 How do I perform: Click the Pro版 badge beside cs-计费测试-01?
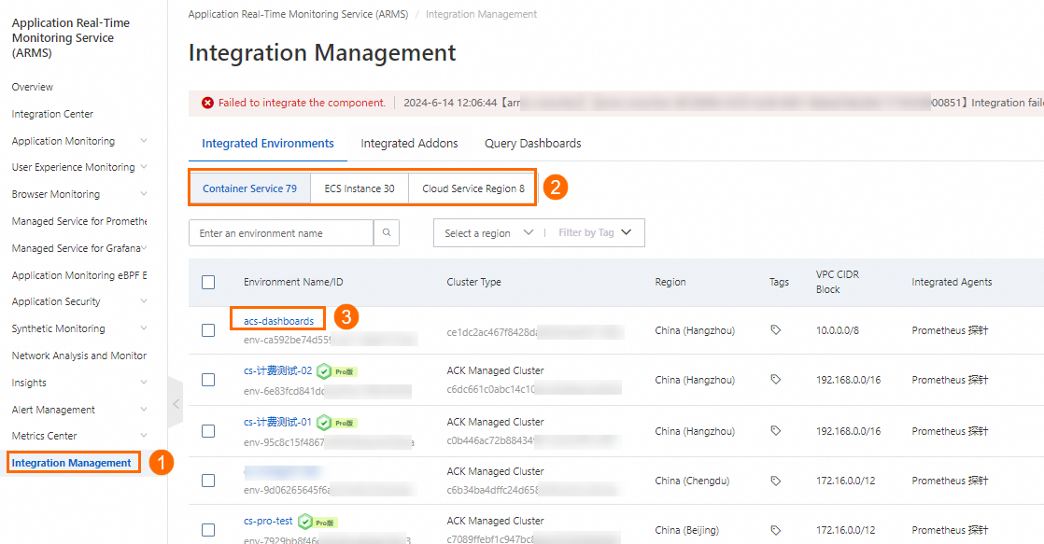(x=344, y=422)
